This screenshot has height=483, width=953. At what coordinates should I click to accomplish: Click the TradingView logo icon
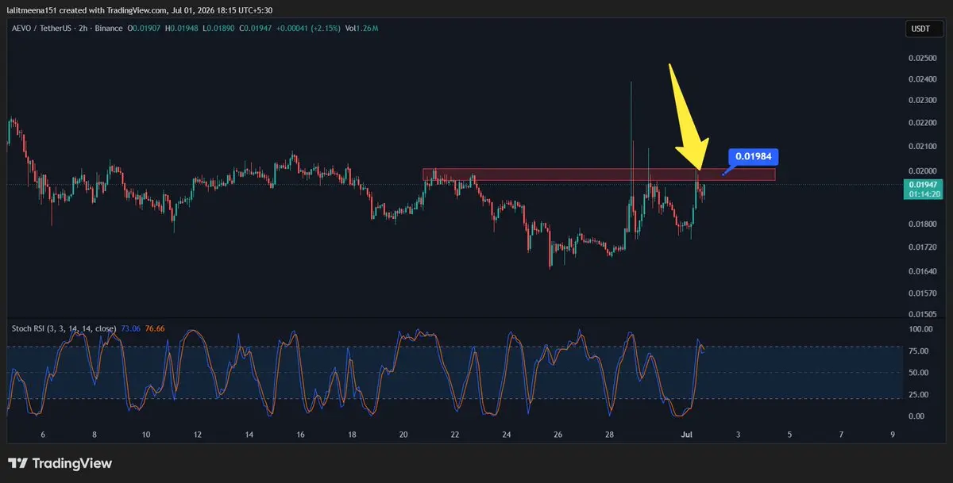coord(18,463)
